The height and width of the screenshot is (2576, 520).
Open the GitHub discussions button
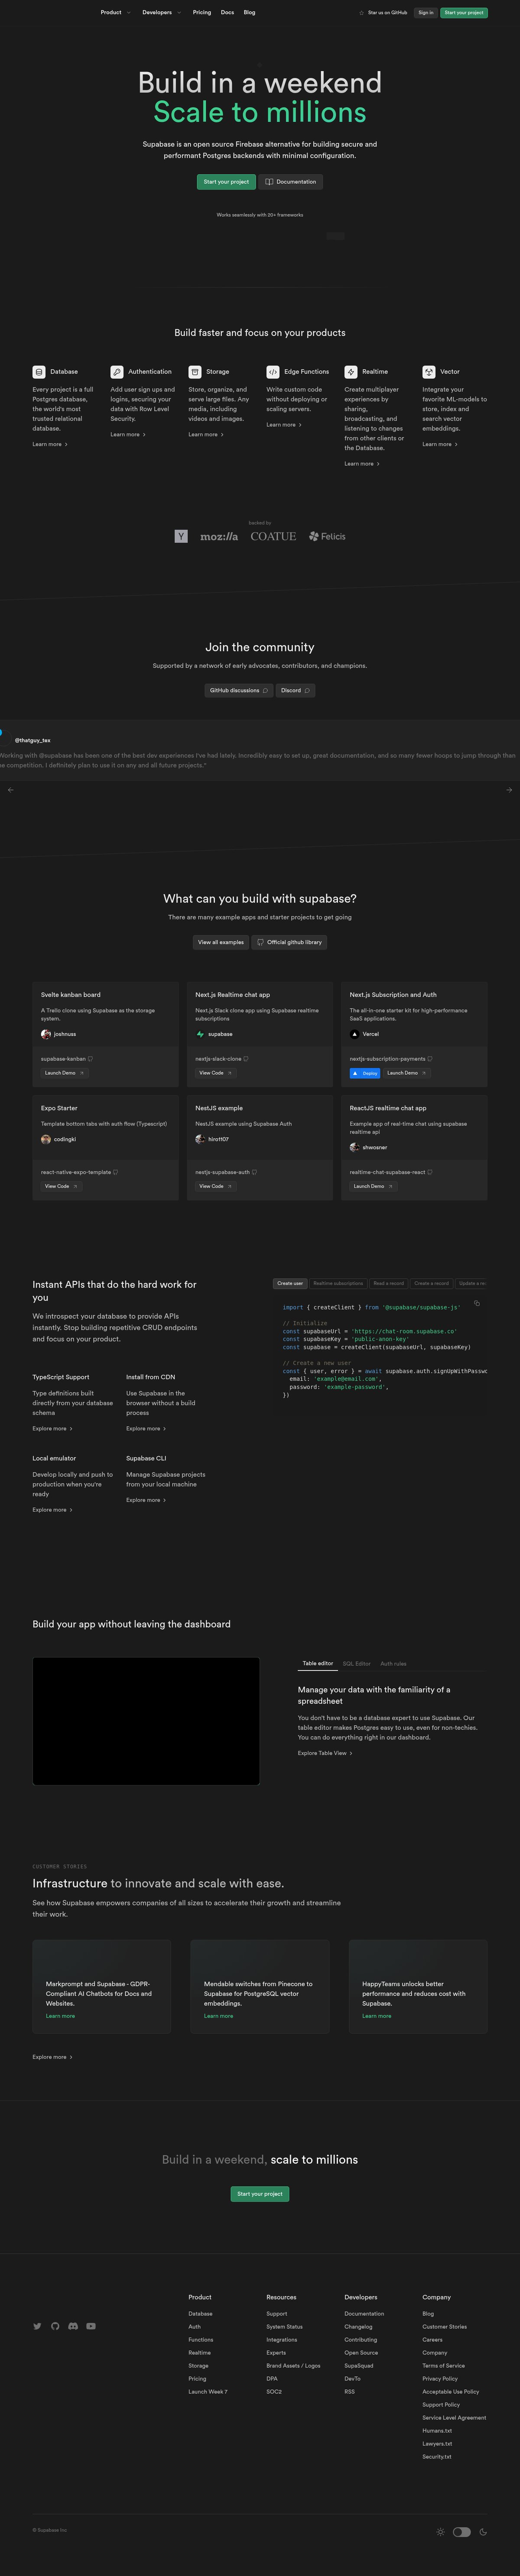coord(239,690)
